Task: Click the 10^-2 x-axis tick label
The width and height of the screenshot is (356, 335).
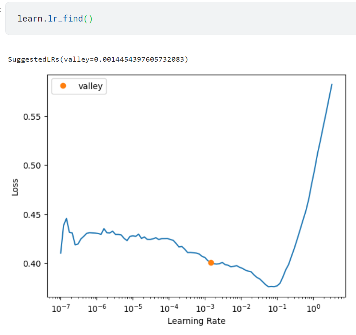Action: [241, 308]
